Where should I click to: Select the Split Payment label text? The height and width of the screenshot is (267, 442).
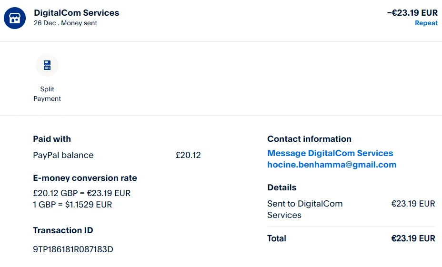47,94
